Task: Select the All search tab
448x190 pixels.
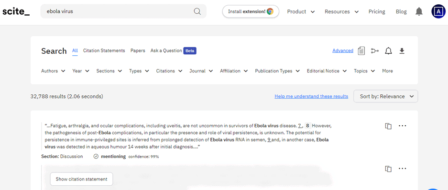Action: pos(75,50)
